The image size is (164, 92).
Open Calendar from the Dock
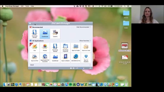click(28, 85)
